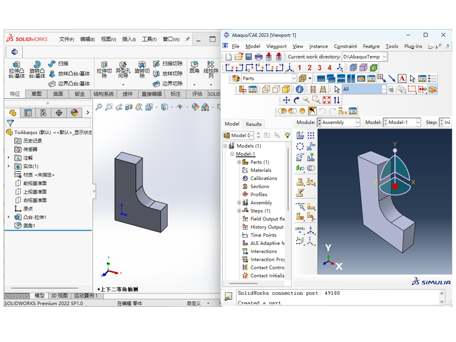Launch Hole Wizard (异型孔向导)

coord(123,70)
